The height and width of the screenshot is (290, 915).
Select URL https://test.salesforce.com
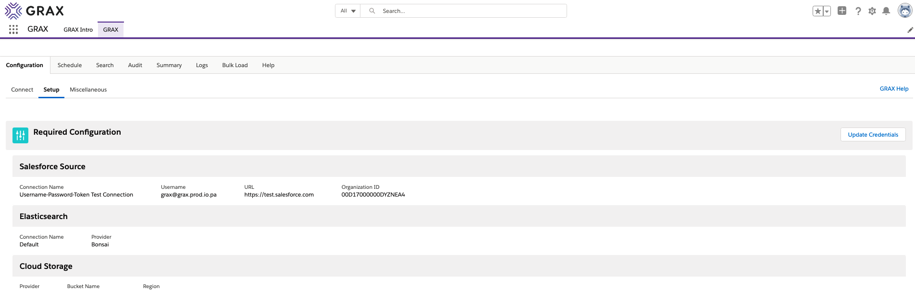point(279,195)
